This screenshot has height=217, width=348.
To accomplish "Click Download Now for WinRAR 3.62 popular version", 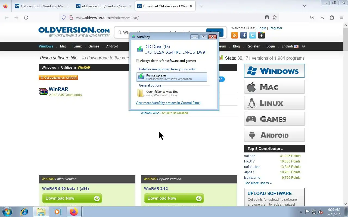I will pos(174,198).
